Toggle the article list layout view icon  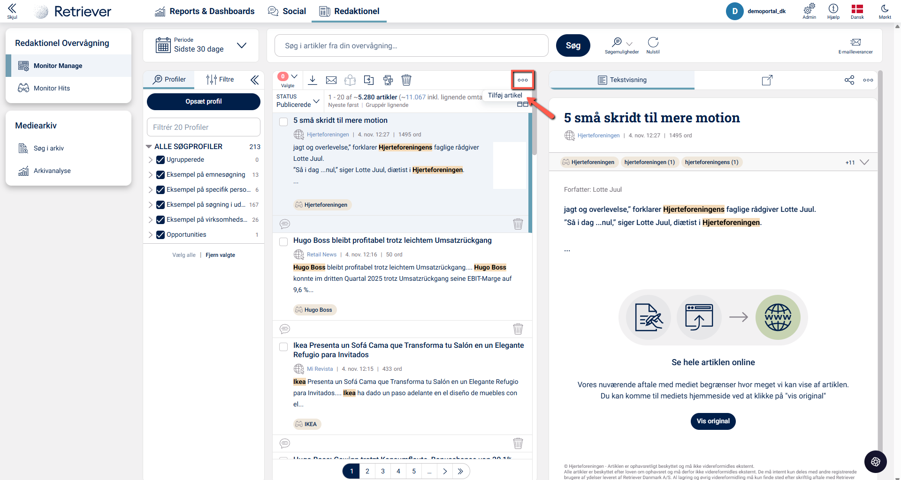pyautogui.click(x=523, y=105)
